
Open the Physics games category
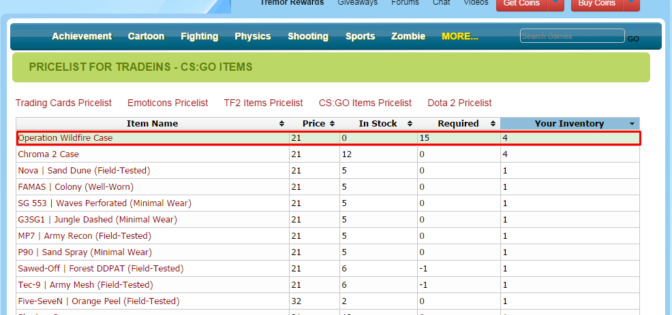(253, 36)
